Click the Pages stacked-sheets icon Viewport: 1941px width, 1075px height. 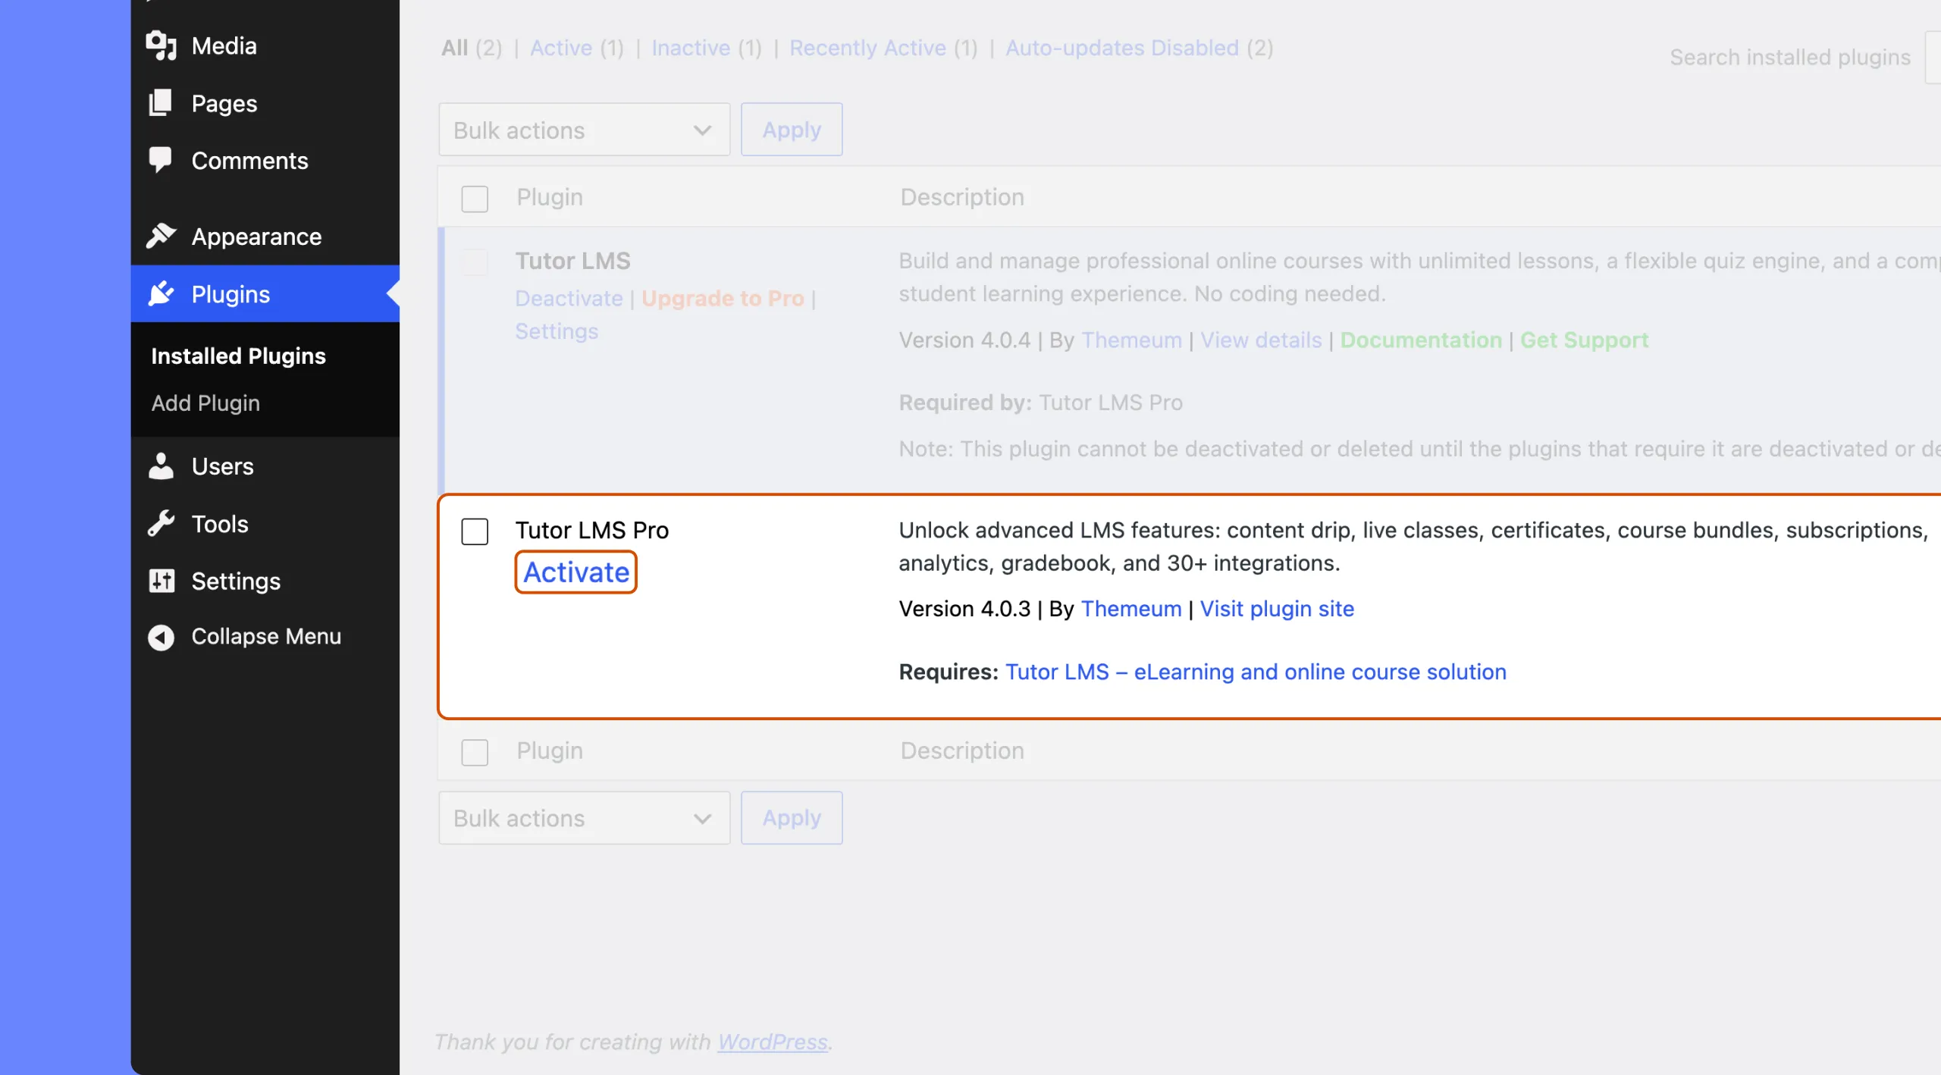(x=161, y=103)
